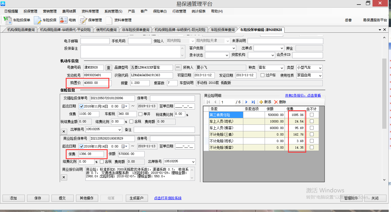Open the 点击打开保险系统 link

[x=168, y=198]
